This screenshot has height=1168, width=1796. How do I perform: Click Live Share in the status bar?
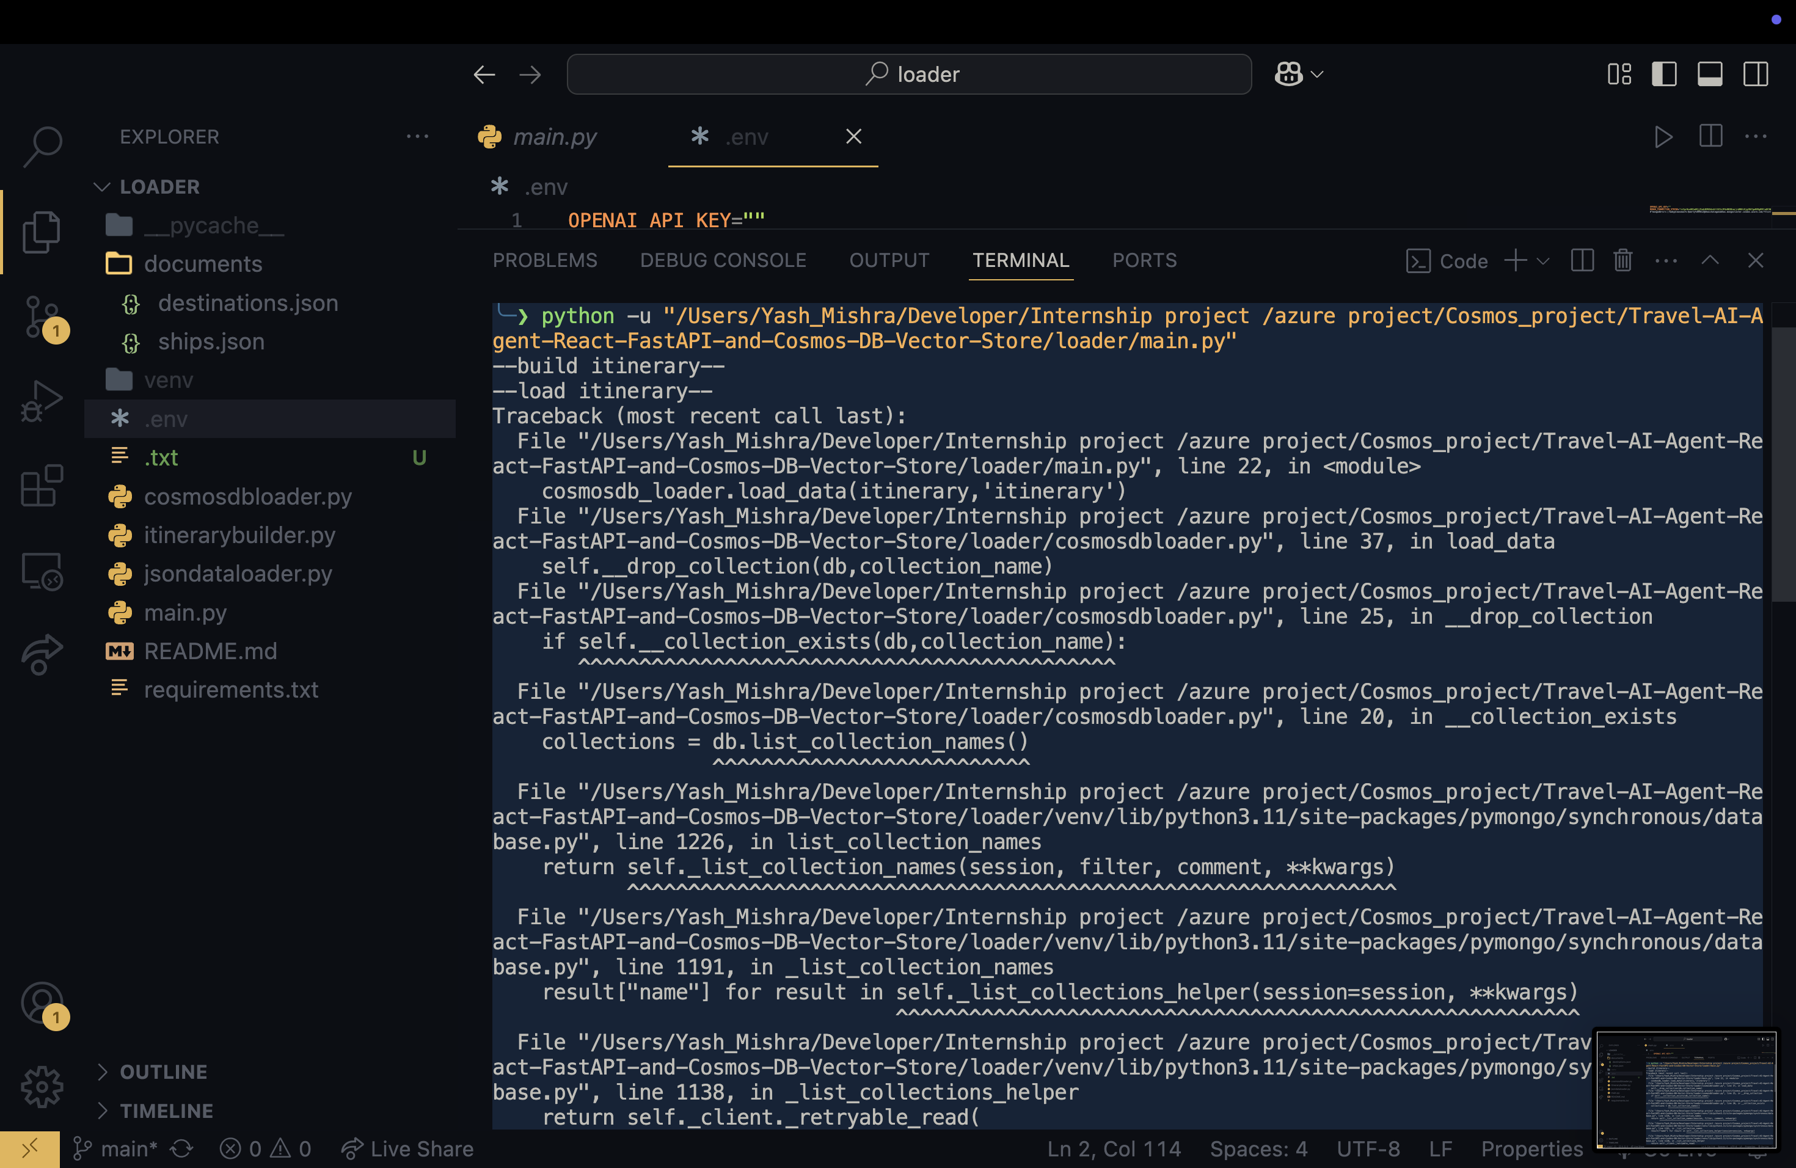[408, 1148]
